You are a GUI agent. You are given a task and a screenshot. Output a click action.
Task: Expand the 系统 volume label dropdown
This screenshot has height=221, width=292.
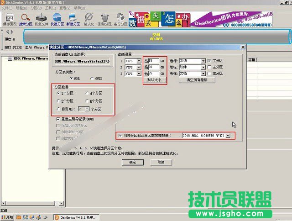click(x=203, y=61)
